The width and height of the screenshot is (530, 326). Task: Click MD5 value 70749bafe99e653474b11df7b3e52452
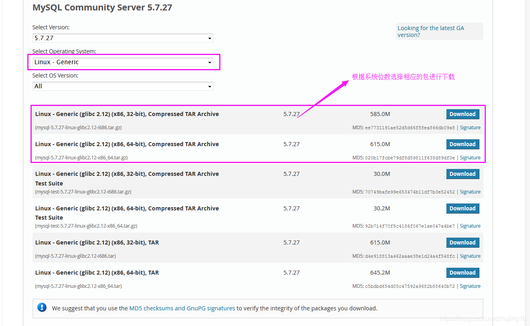pos(410,192)
